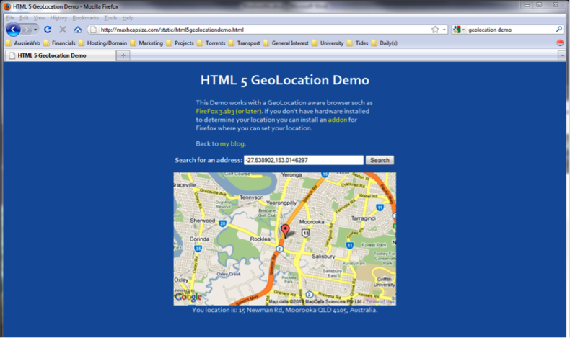Click the Salisbury label on the map
The width and height of the screenshot is (570, 338).
pyautogui.click(x=323, y=257)
